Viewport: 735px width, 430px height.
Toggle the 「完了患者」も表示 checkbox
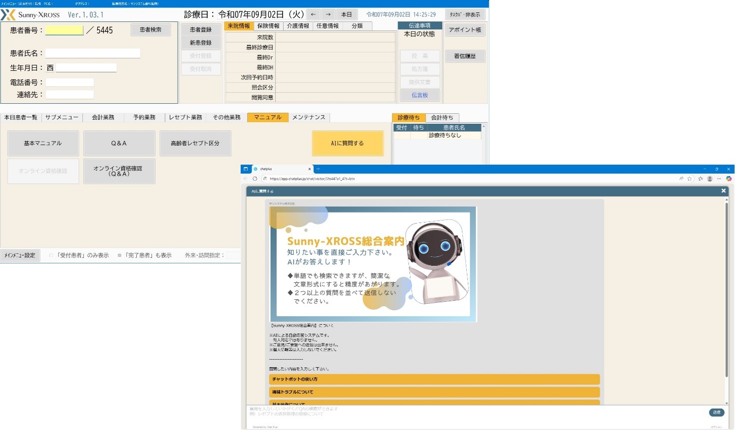pos(119,255)
